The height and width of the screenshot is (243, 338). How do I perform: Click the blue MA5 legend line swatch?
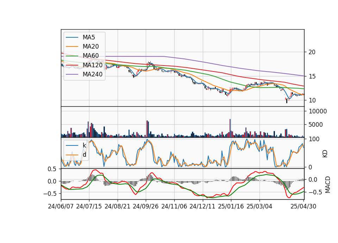[x=72, y=37]
